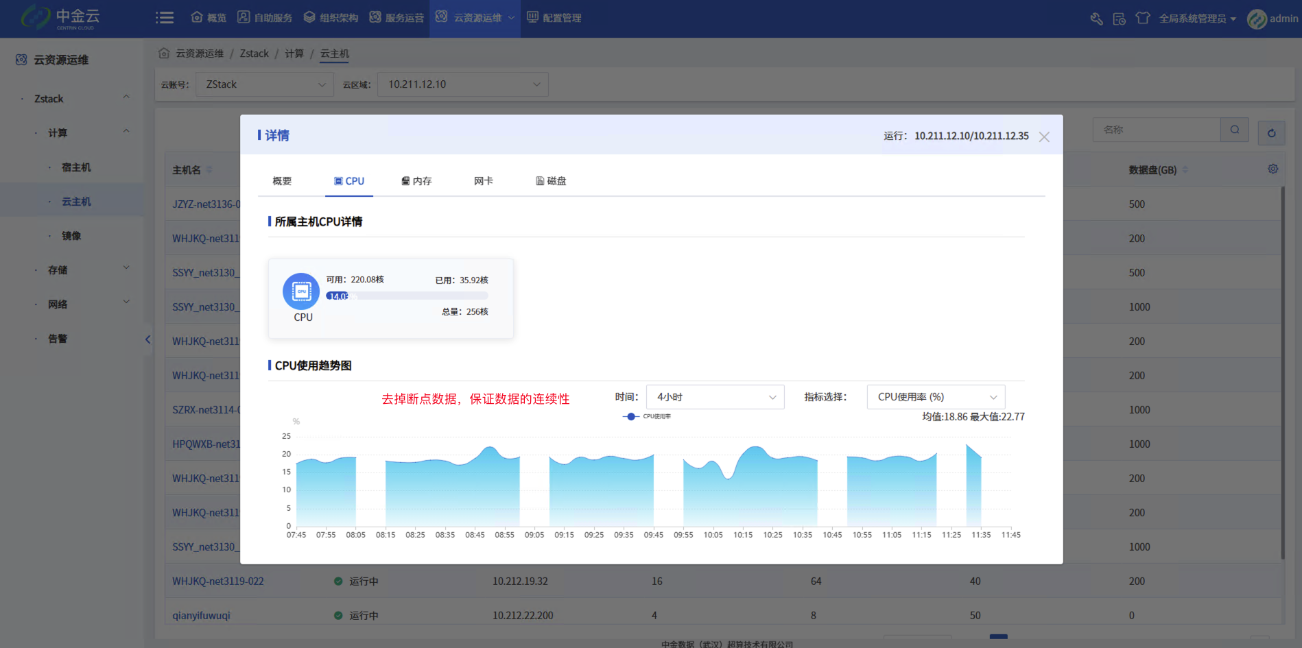Viewport: 1302px width, 648px height.
Task: Select 宿主机 in the sidebar
Action: (76, 167)
